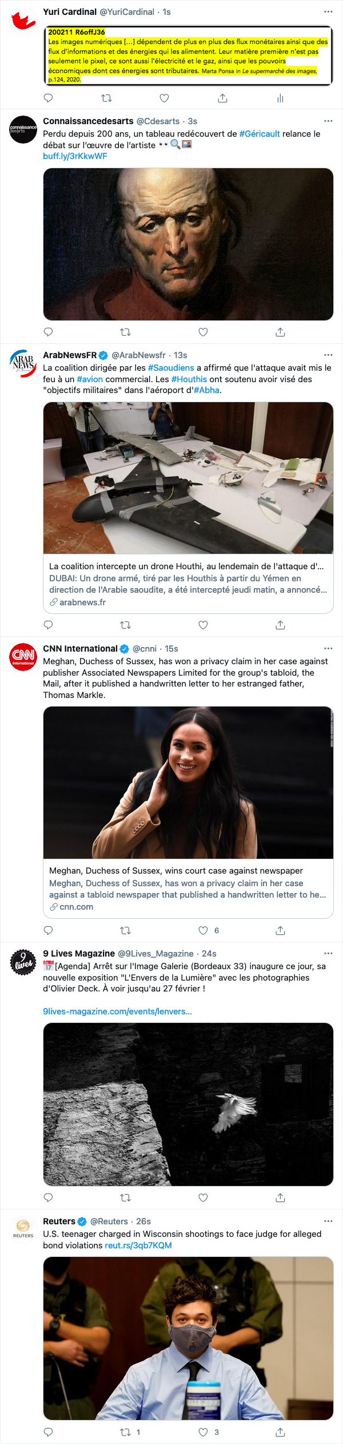Open the buff.ly/3rKkwWF link
The height and width of the screenshot is (1444, 343).
[75, 156]
